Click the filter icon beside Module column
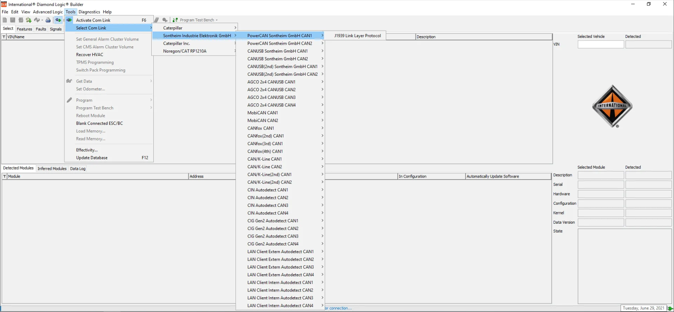Viewport: 674px width, 312px height. point(5,176)
